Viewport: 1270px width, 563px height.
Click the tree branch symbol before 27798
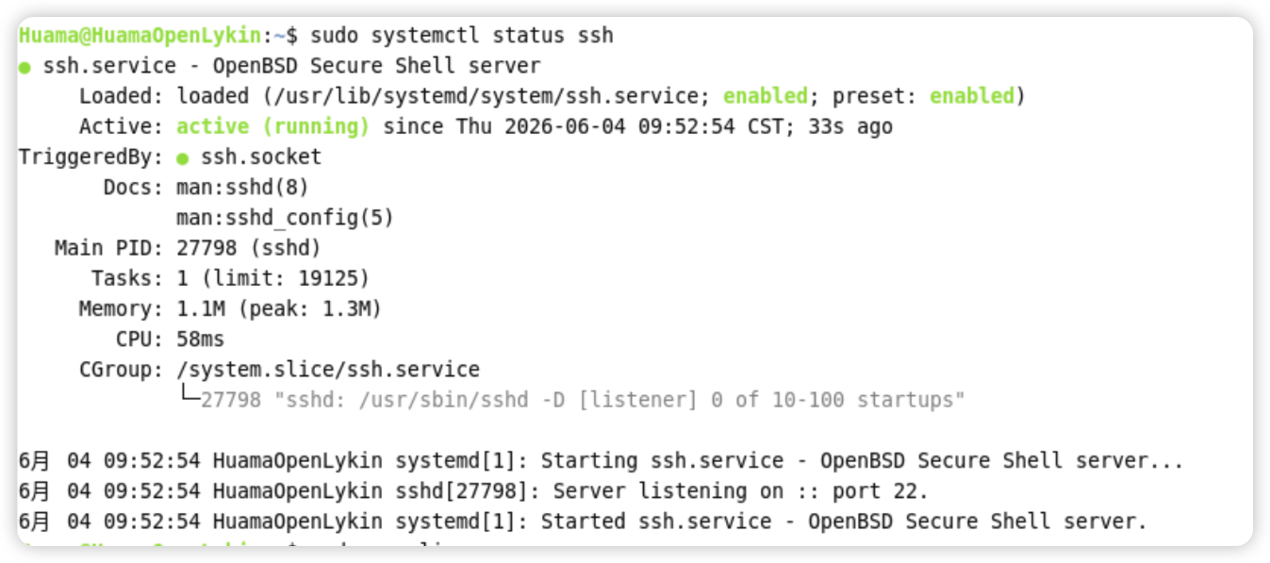[188, 398]
